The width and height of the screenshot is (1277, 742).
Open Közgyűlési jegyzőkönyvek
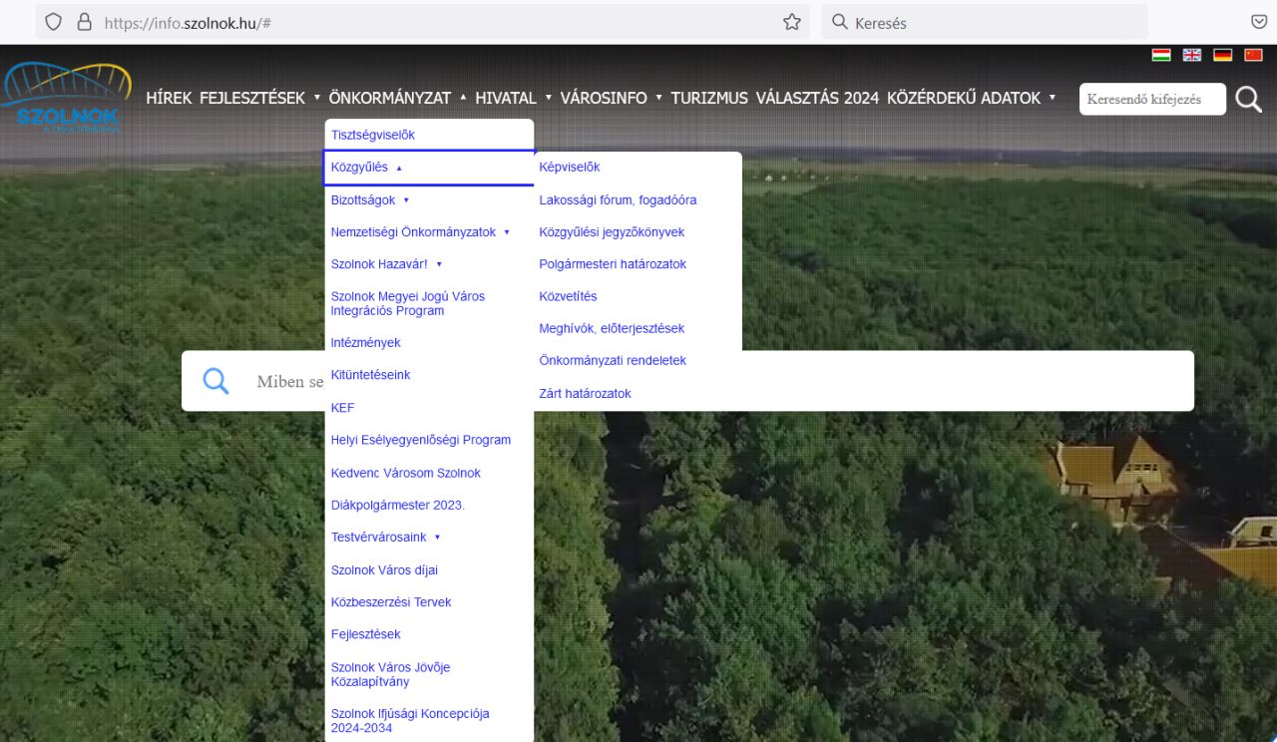pyautogui.click(x=612, y=232)
